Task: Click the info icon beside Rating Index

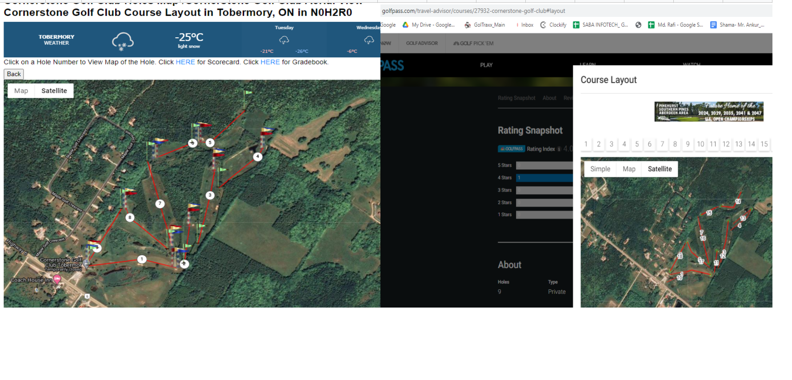Action: [x=559, y=149]
